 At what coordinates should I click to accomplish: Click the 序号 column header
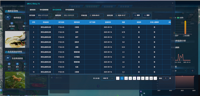coord(34,22)
